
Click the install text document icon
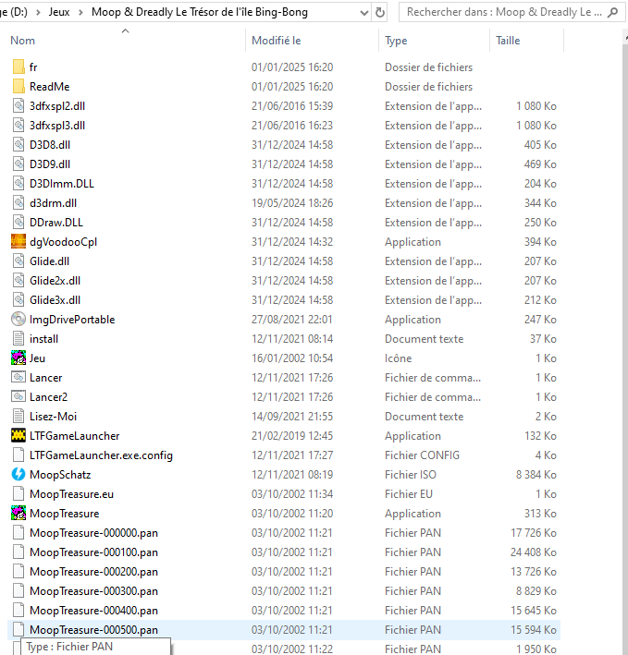(x=18, y=339)
